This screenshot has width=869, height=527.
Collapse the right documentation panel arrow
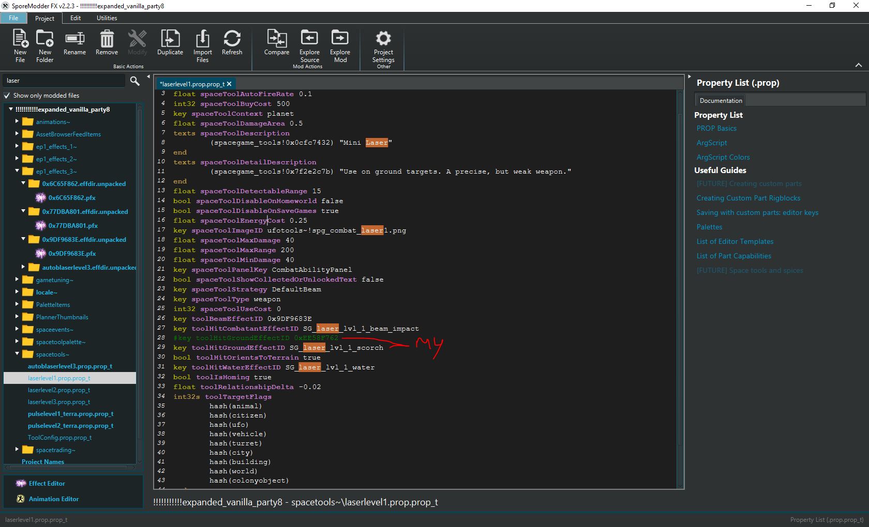coord(689,76)
